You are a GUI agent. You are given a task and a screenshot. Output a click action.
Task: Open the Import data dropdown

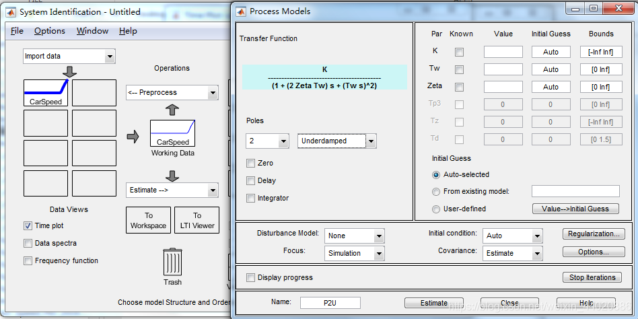(x=69, y=56)
